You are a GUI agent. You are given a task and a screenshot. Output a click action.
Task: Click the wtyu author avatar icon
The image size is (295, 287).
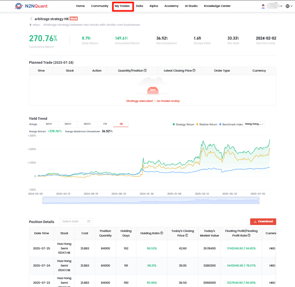30,25
